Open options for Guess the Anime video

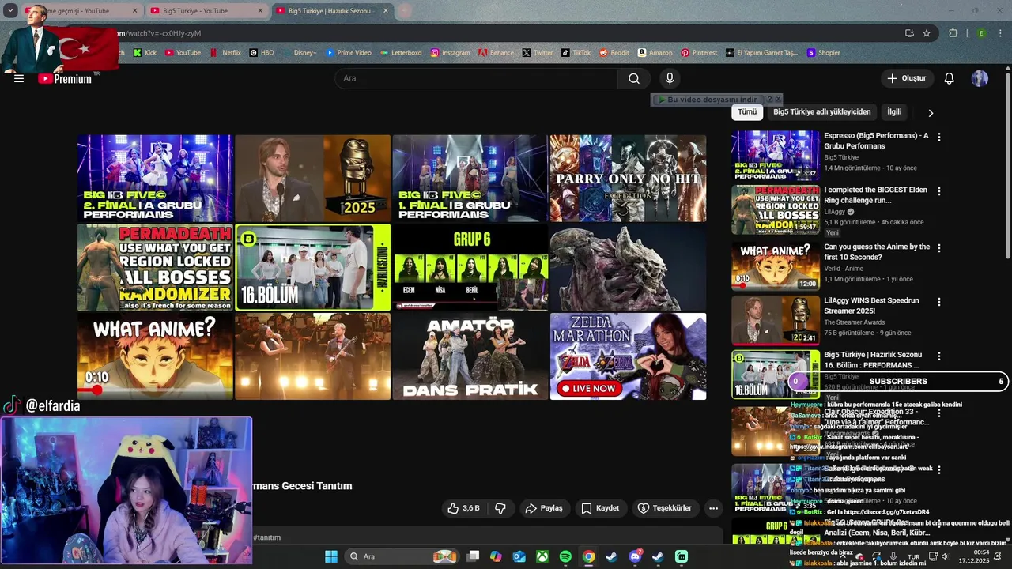(939, 248)
